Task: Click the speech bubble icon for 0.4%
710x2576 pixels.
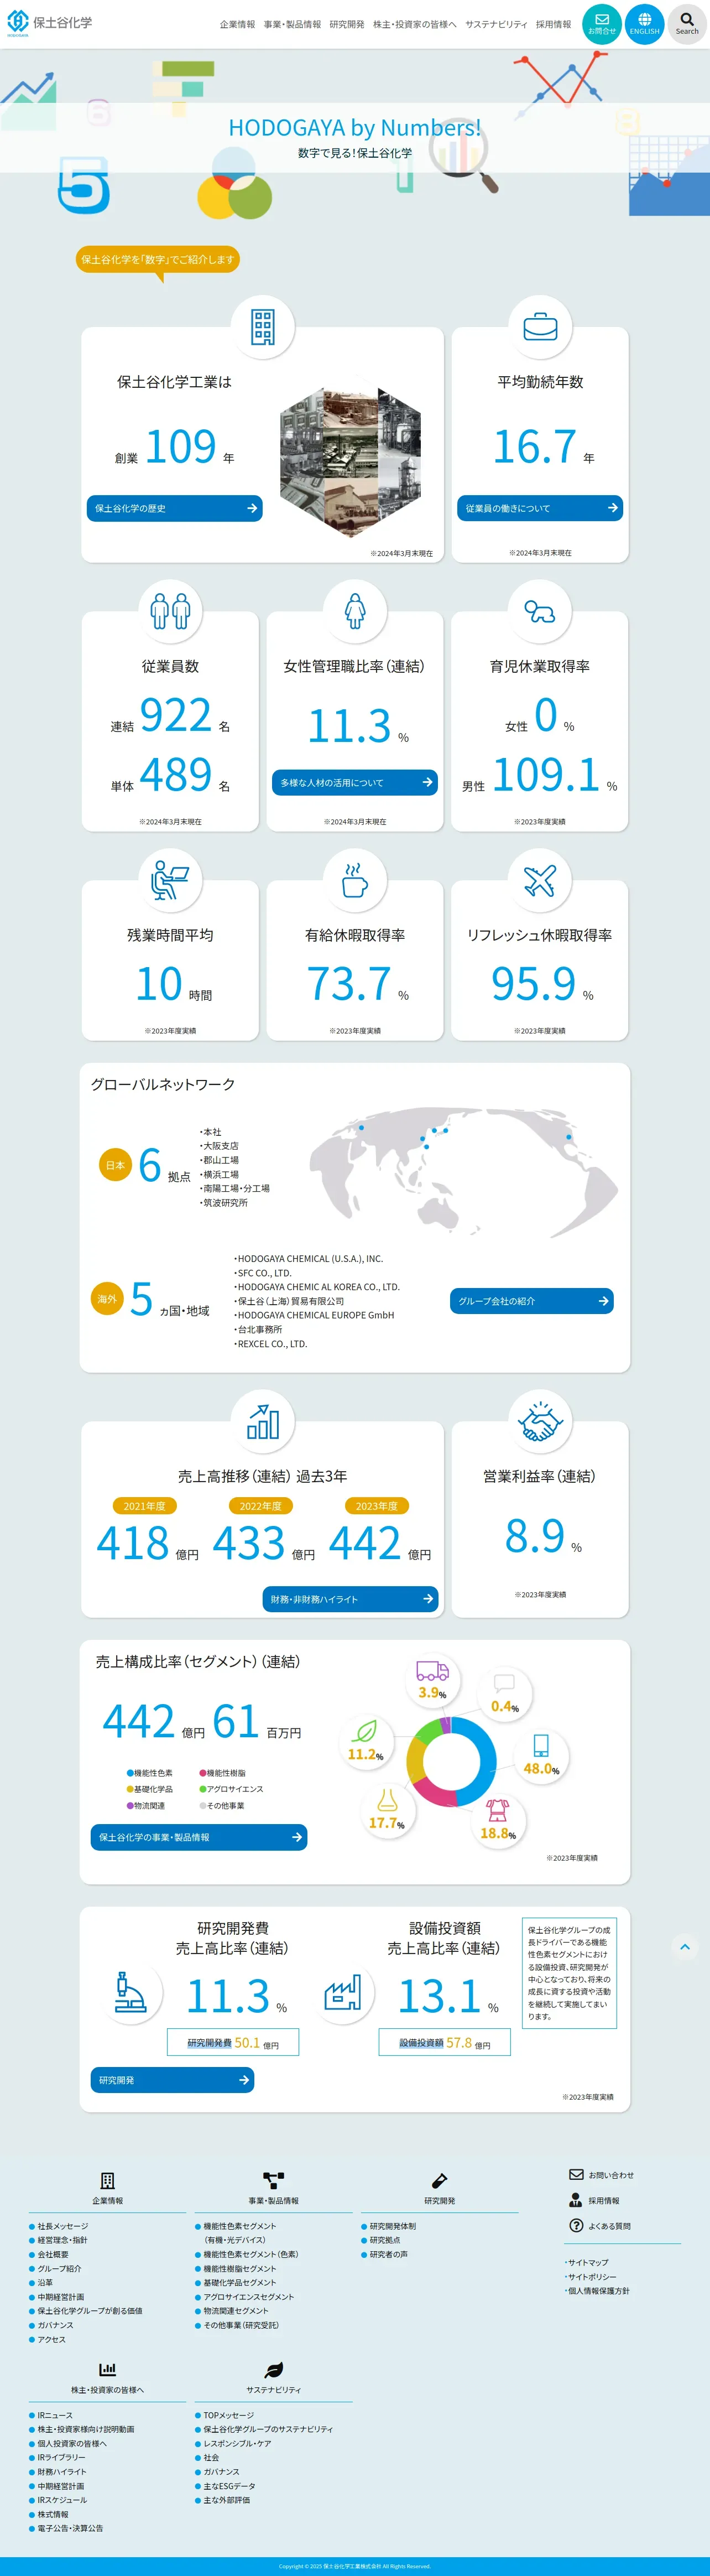Action: (x=504, y=1684)
